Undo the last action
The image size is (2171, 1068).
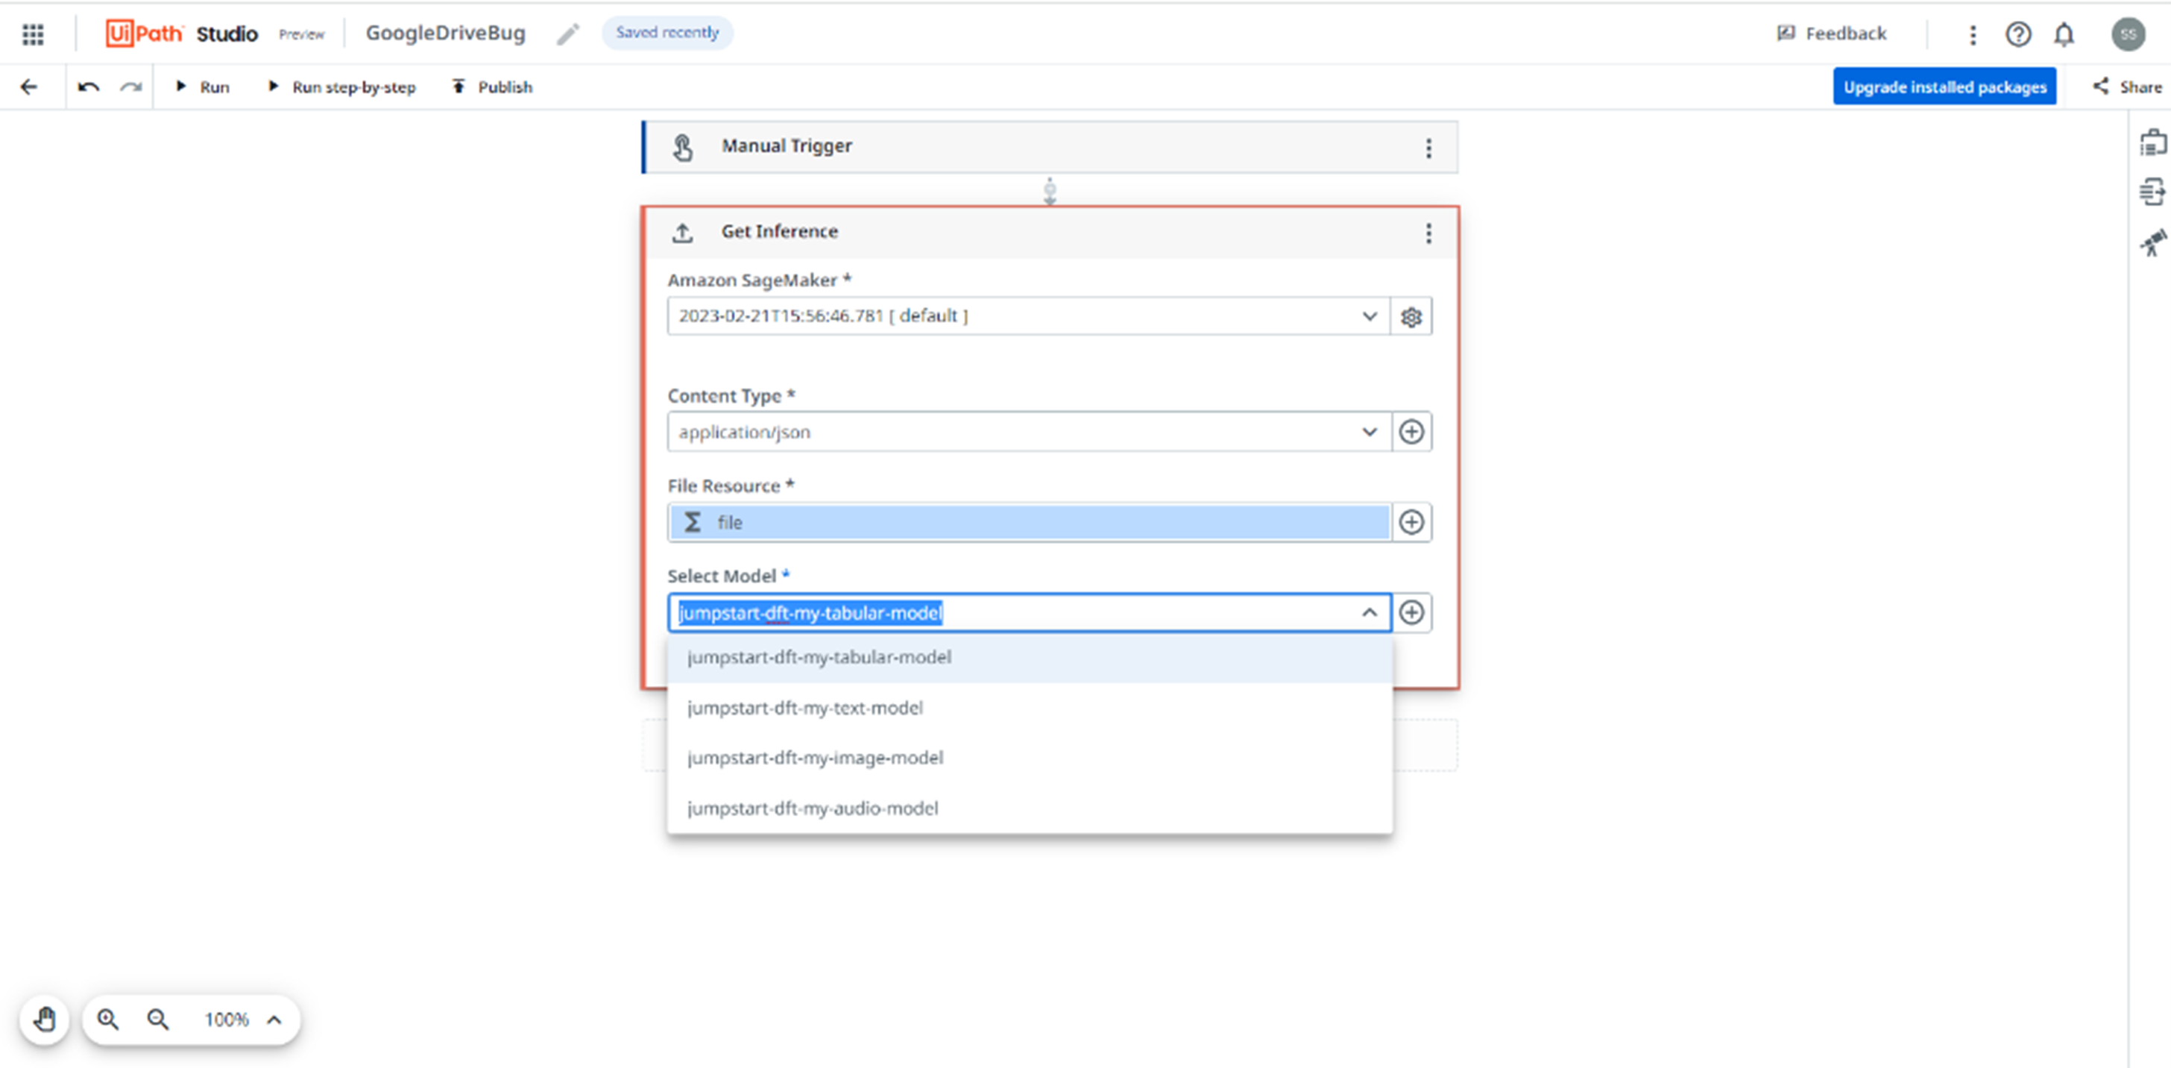pos(89,87)
